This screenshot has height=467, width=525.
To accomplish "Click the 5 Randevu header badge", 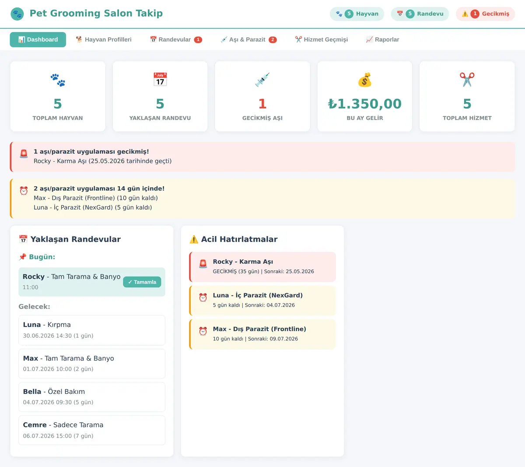I will tap(420, 14).
